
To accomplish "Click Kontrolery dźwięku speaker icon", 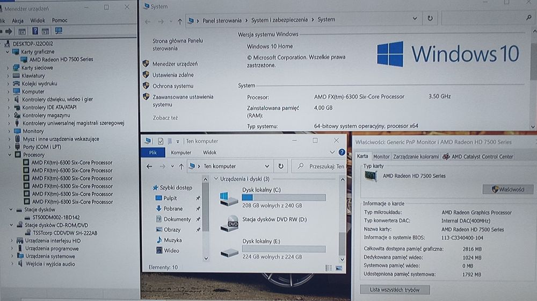I will coord(17,99).
